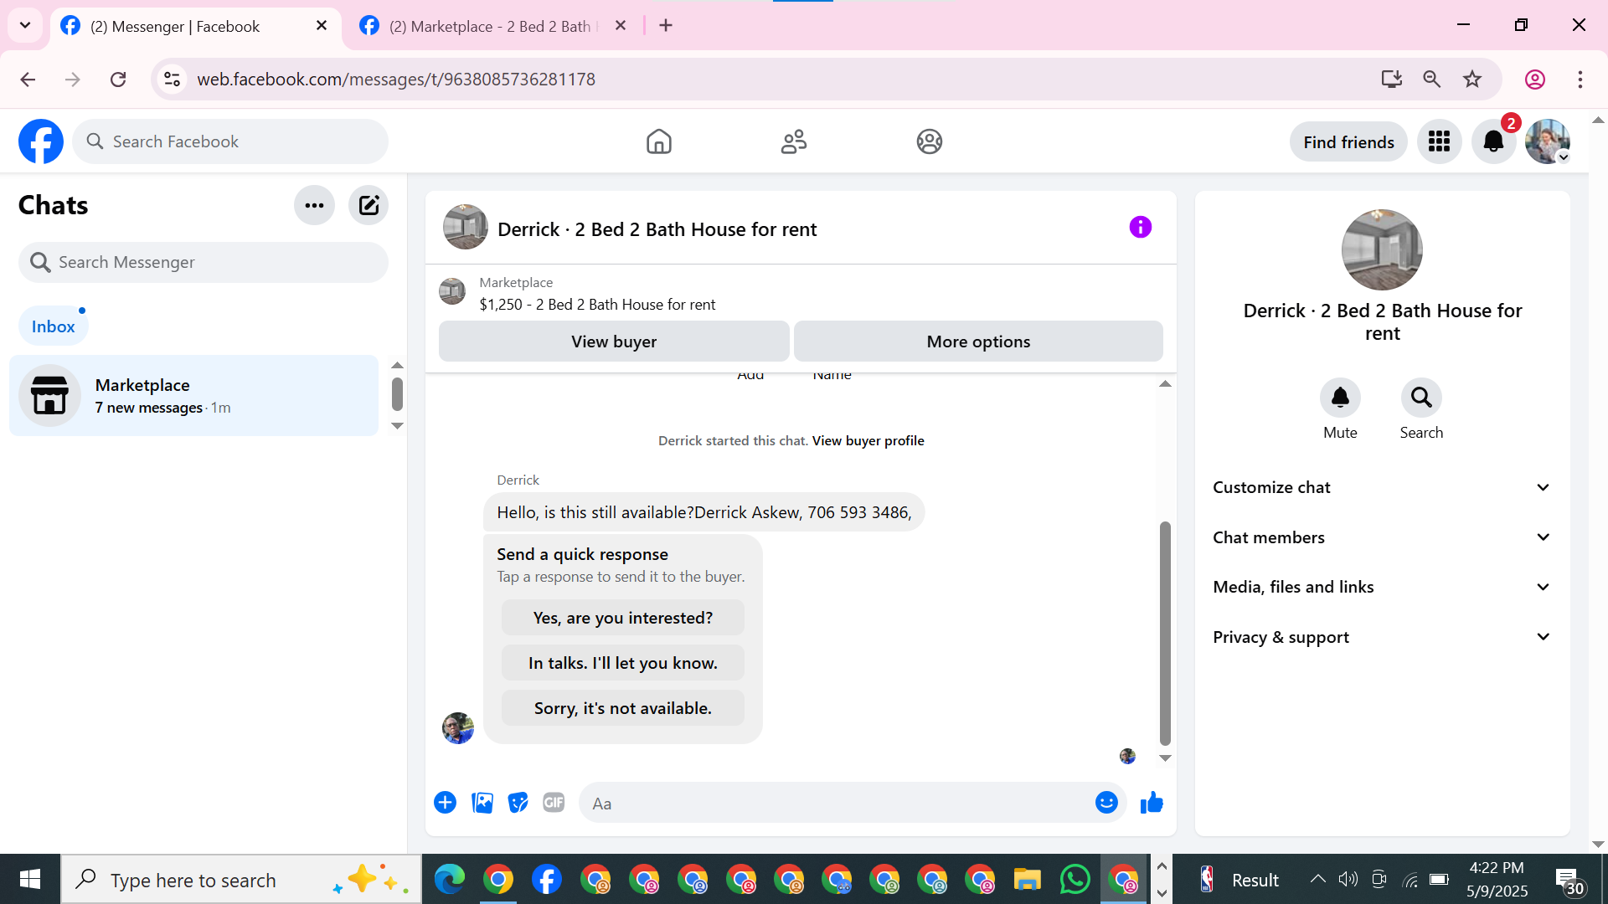Viewport: 1608px width, 904px height.
Task: Click the View buyer button
Action: tap(613, 342)
